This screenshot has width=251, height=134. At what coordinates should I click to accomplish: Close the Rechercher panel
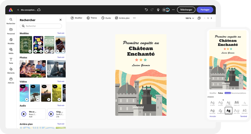[x=61, y=20]
